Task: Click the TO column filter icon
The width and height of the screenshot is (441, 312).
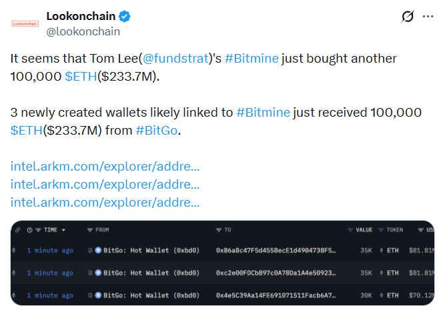Action: click(219, 230)
